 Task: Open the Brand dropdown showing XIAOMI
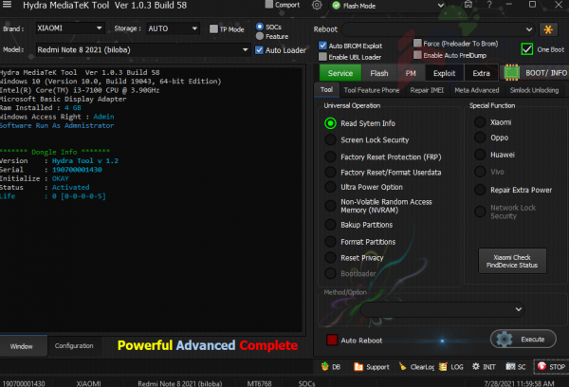(70, 28)
